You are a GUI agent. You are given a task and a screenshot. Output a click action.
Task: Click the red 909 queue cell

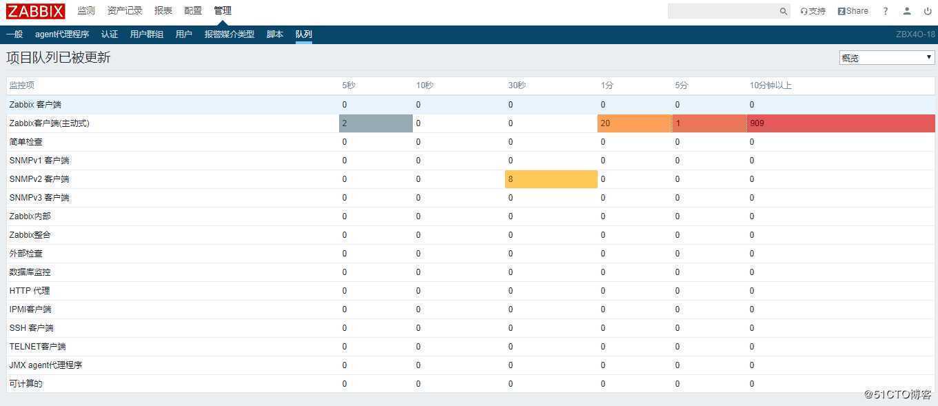pos(841,123)
